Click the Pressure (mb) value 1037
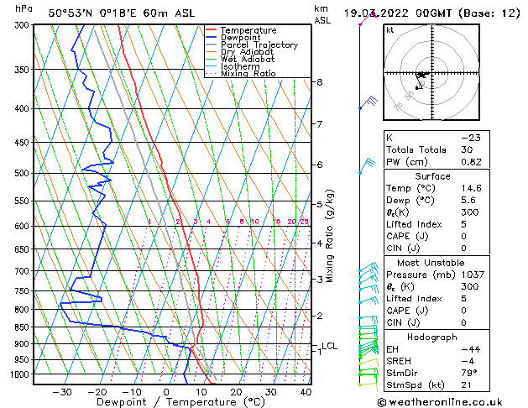 tap(473, 275)
